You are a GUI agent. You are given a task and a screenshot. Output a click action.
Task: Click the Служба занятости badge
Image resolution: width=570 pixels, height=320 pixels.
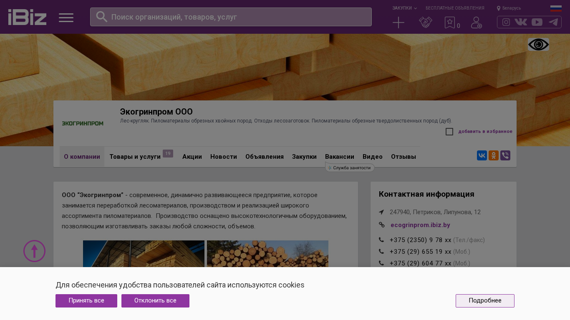[x=350, y=167]
